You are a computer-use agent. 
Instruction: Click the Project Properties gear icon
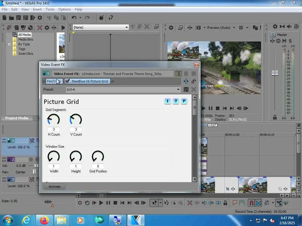[x=40, y=18]
